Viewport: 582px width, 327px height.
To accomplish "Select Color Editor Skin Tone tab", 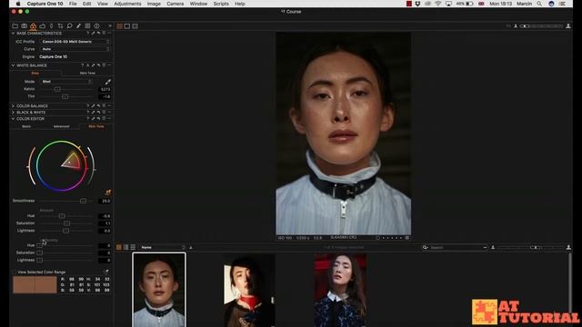I will click(96, 126).
